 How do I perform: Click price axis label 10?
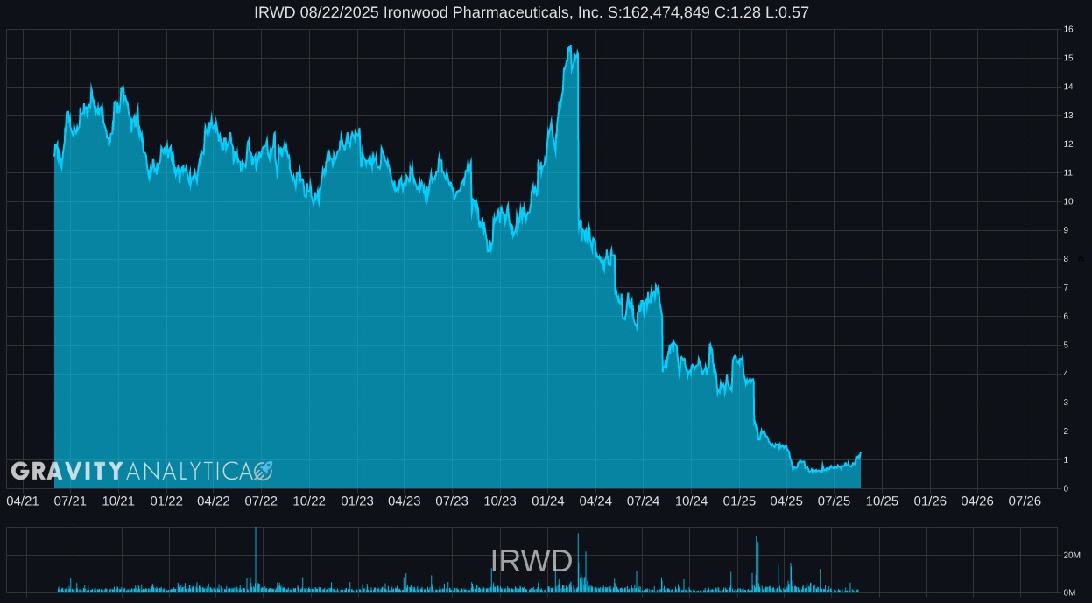(1068, 201)
